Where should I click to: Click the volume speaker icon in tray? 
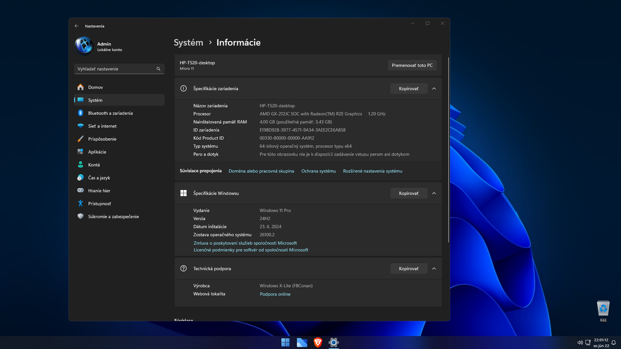point(580,343)
